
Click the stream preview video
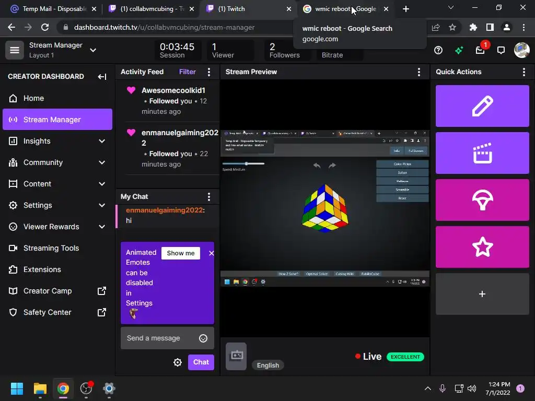tap(325, 208)
